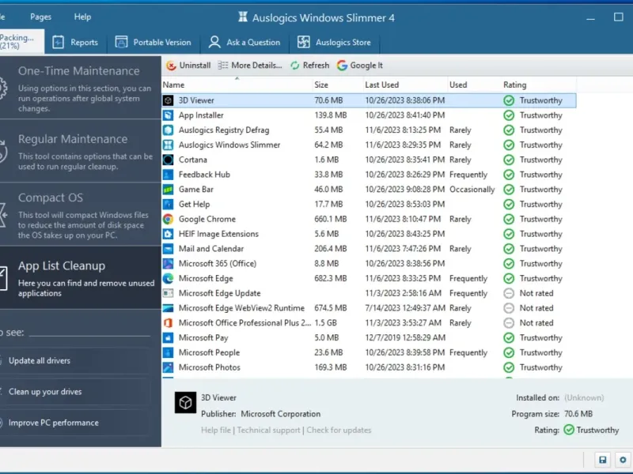633x474 pixels.
Task: Open the Help menu
Action: 82,17
